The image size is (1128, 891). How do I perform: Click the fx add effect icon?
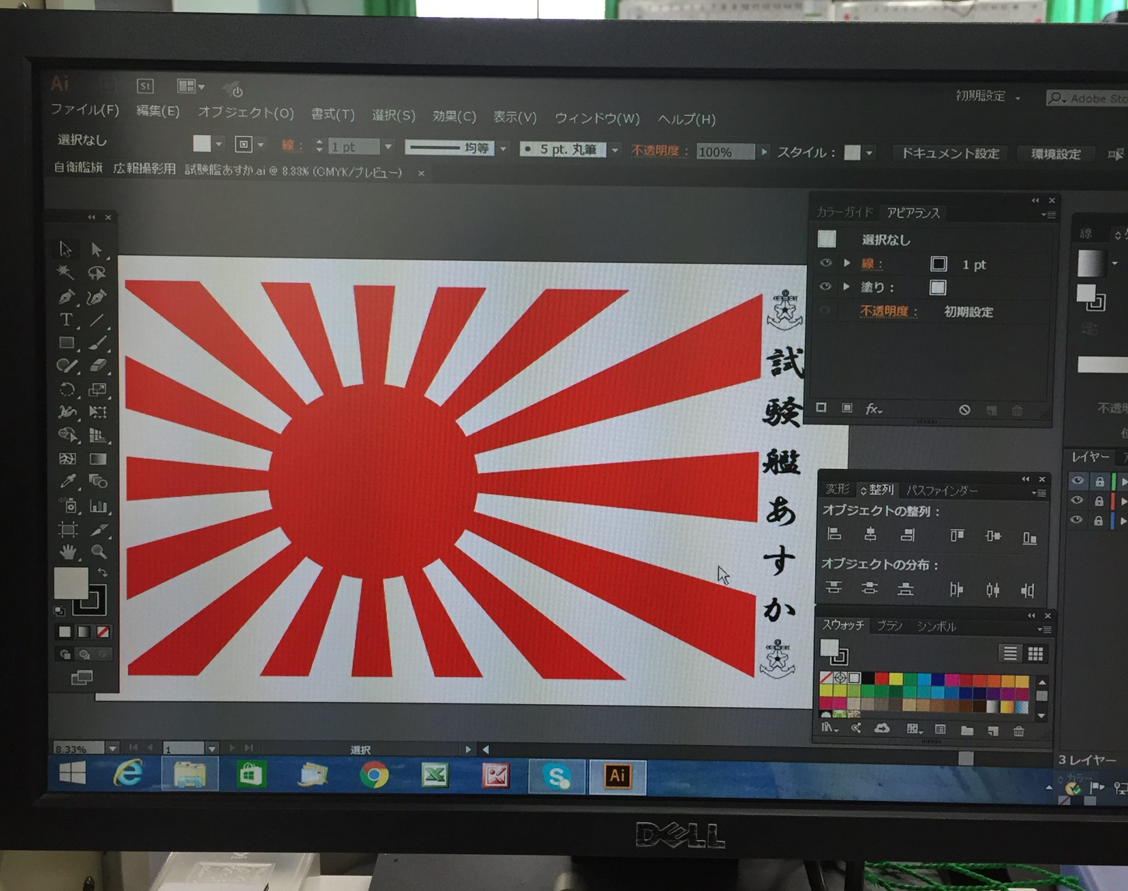pos(873,408)
